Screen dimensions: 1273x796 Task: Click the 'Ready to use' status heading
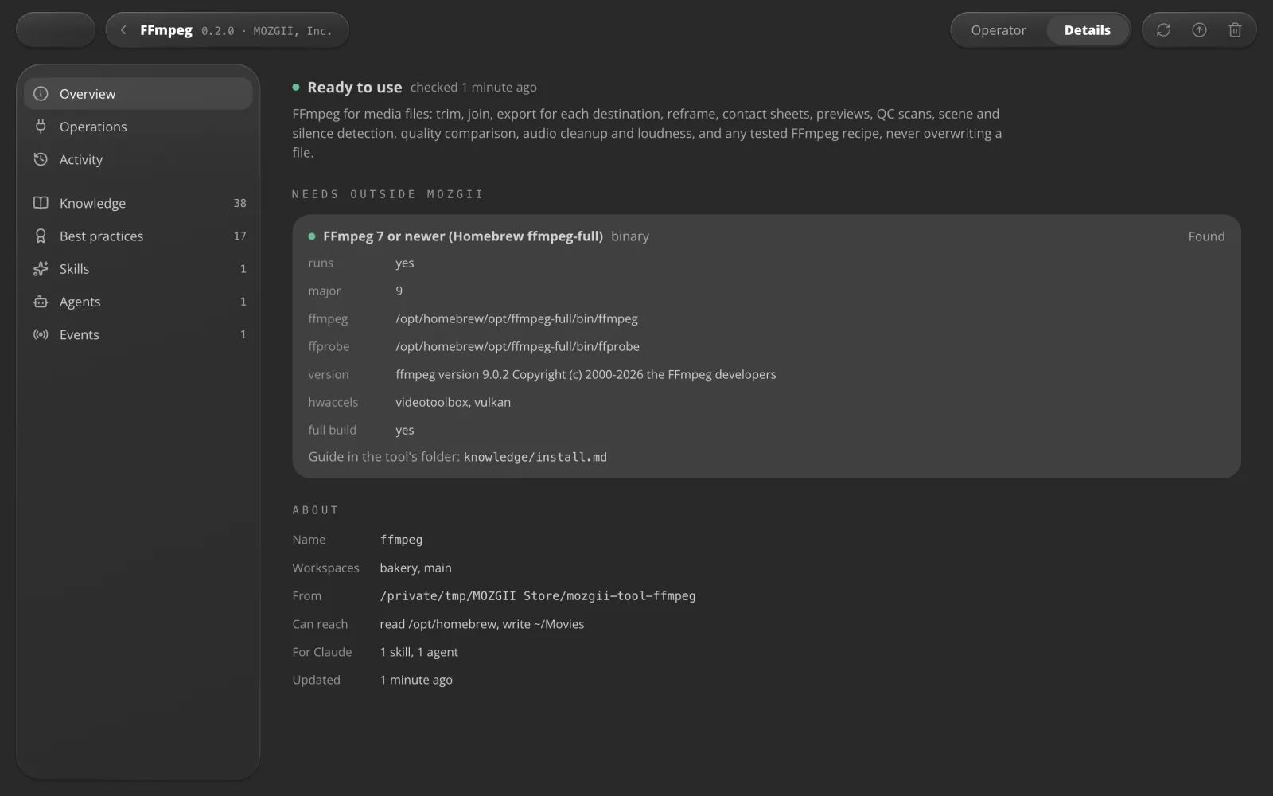click(355, 88)
